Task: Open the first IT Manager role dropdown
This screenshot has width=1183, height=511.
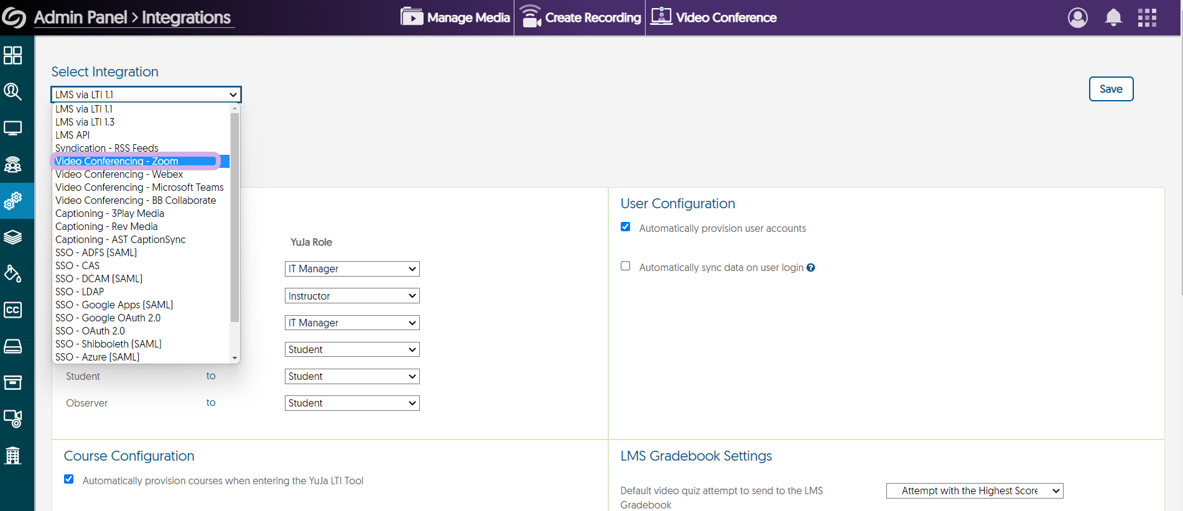Action: click(352, 269)
